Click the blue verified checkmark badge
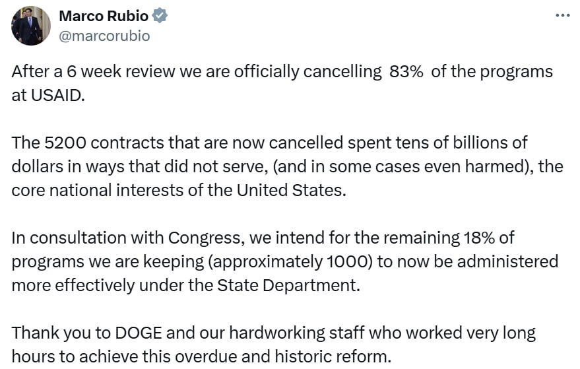 [x=160, y=16]
